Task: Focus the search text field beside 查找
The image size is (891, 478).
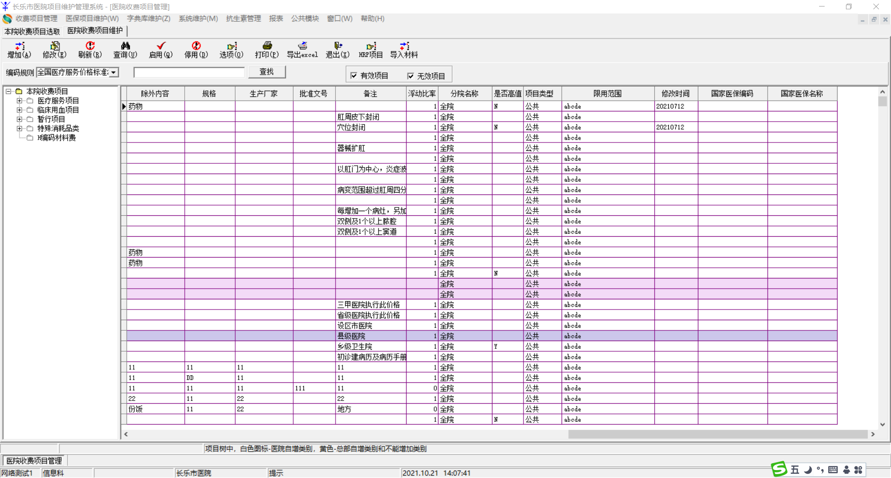Action: [189, 72]
